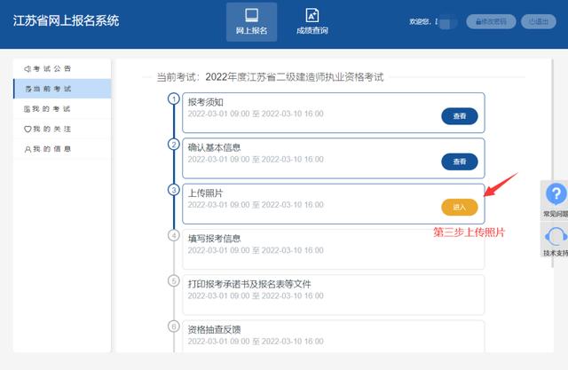
Task: Click the 常见问题 question mark icon
Action: pos(556,195)
